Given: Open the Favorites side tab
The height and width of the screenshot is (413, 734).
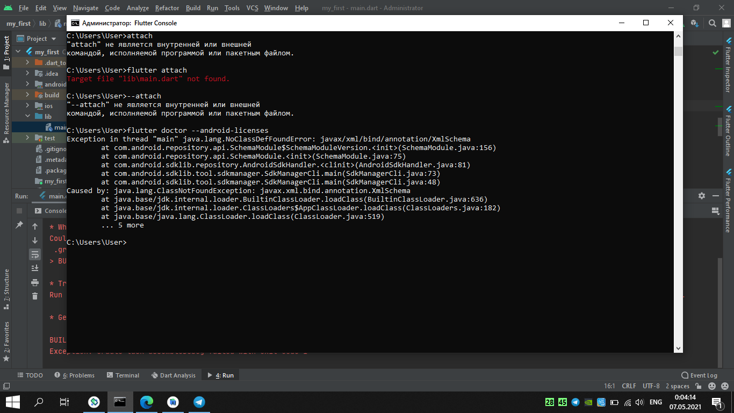Looking at the screenshot, I should point(6,341).
